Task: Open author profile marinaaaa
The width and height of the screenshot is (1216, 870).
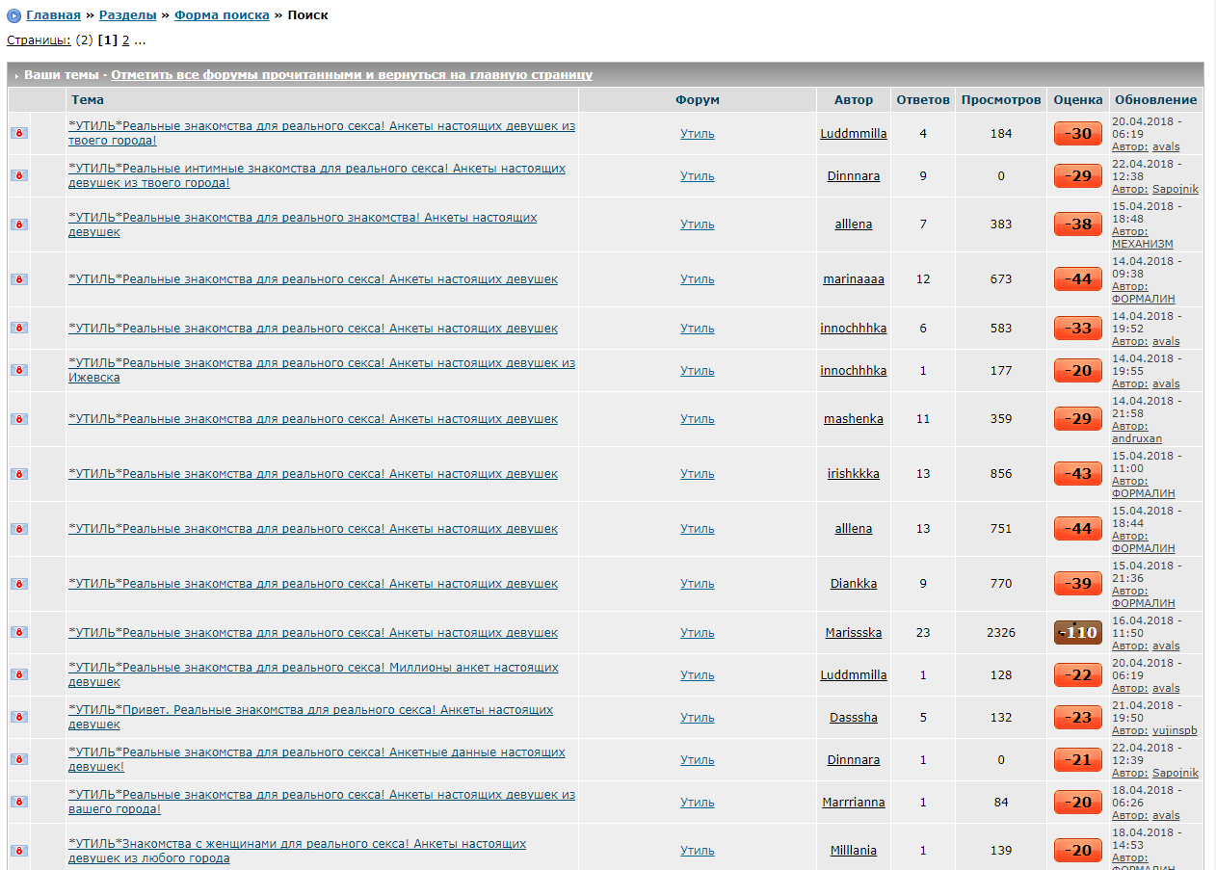Action: (854, 279)
